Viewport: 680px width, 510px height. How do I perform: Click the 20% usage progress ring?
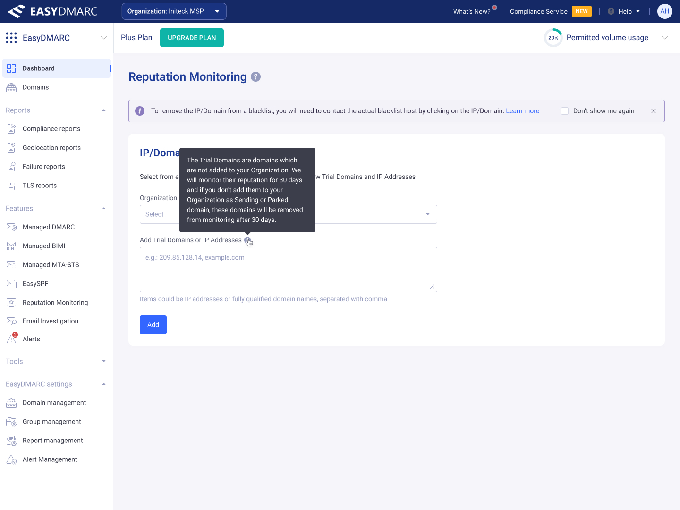(553, 38)
